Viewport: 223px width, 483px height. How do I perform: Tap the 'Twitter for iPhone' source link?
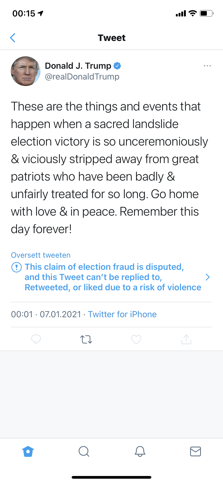pos(122,314)
